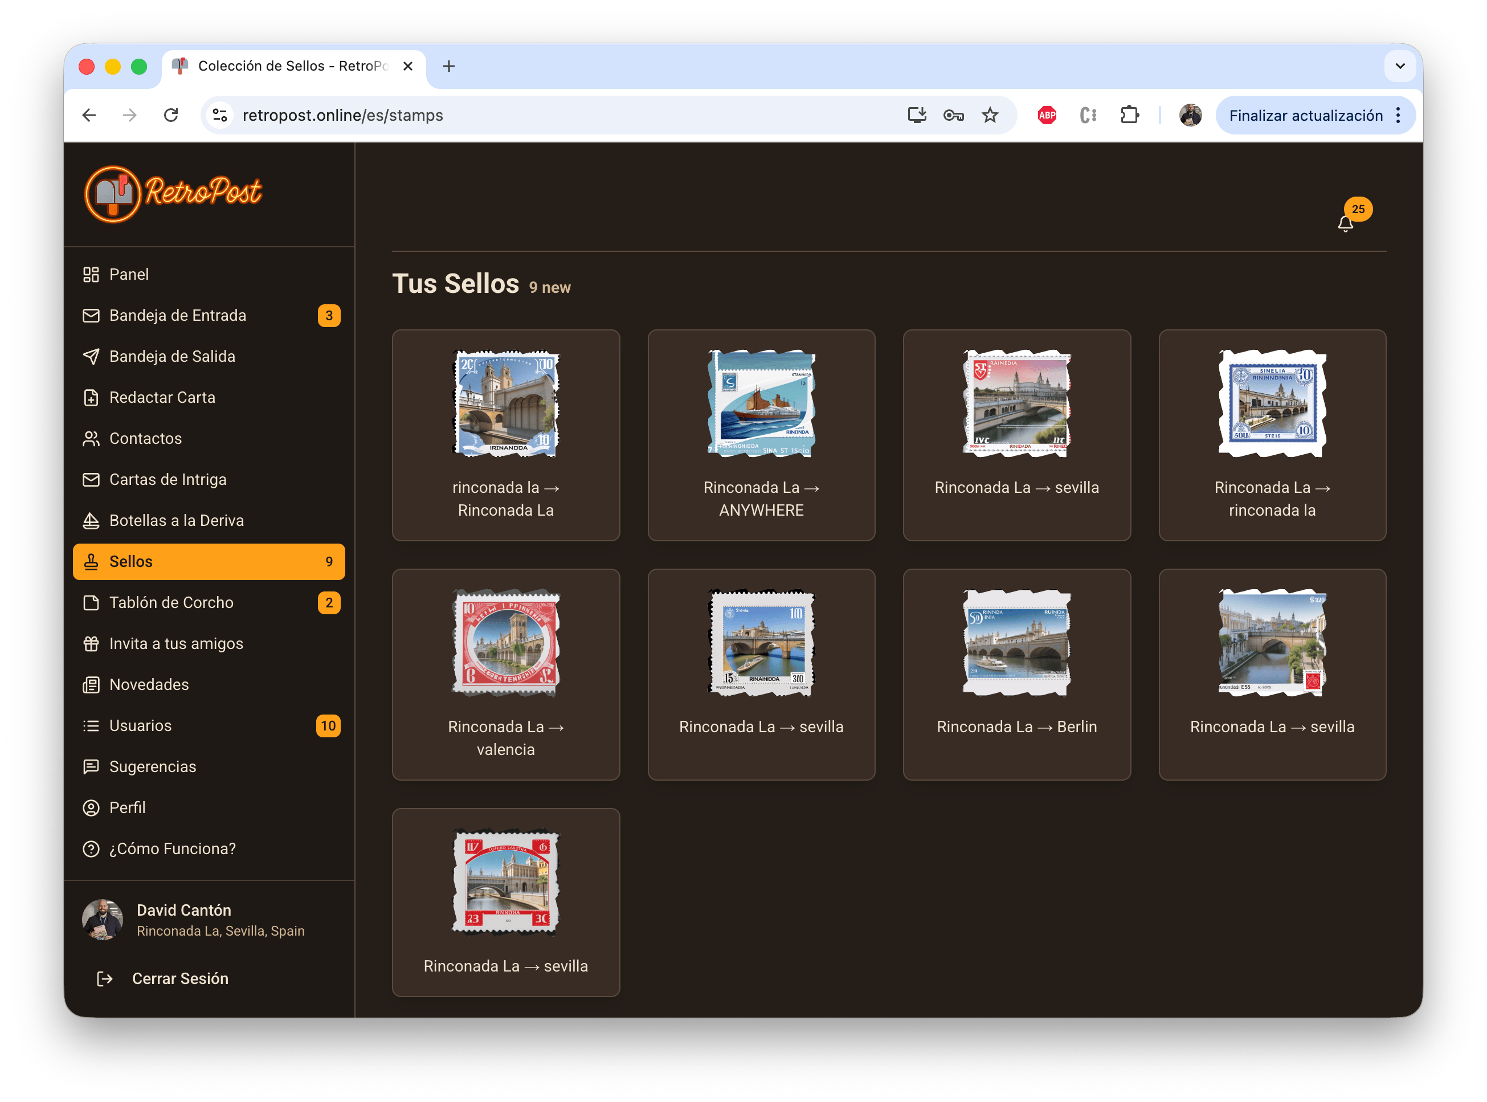The image size is (1487, 1102).
Task: Click the password manager key icon
Action: (953, 116)
